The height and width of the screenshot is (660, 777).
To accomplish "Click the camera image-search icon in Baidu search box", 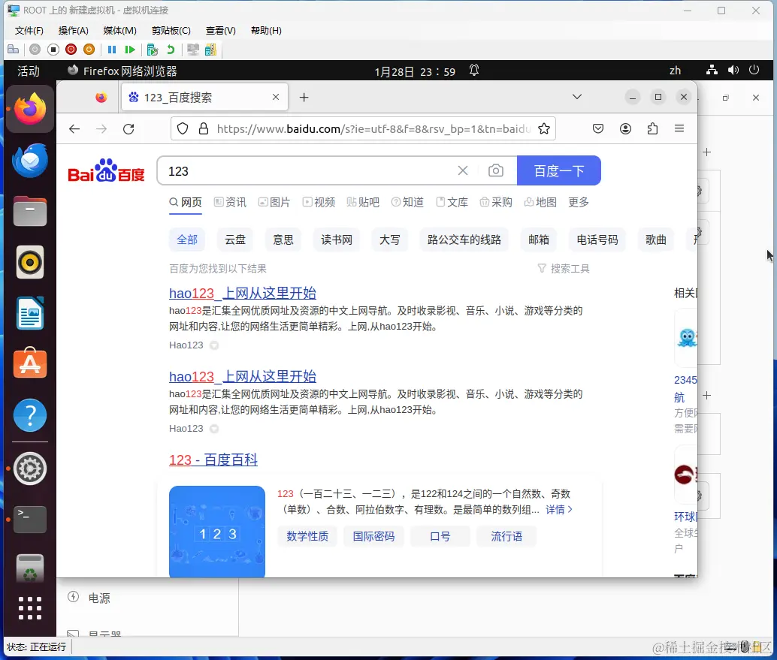I will [x=496, y=170].
